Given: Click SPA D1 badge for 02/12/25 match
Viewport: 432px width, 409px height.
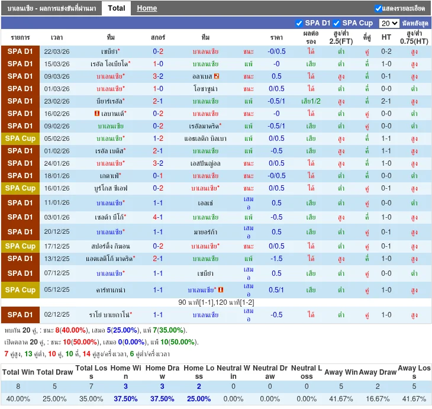Looking at the screenshot, I should (x=20, y=315).
